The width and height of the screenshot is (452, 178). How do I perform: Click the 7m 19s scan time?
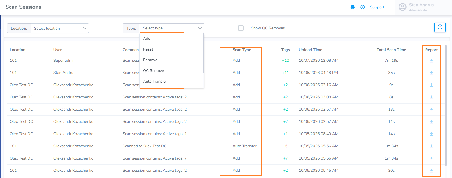point(391,60)
